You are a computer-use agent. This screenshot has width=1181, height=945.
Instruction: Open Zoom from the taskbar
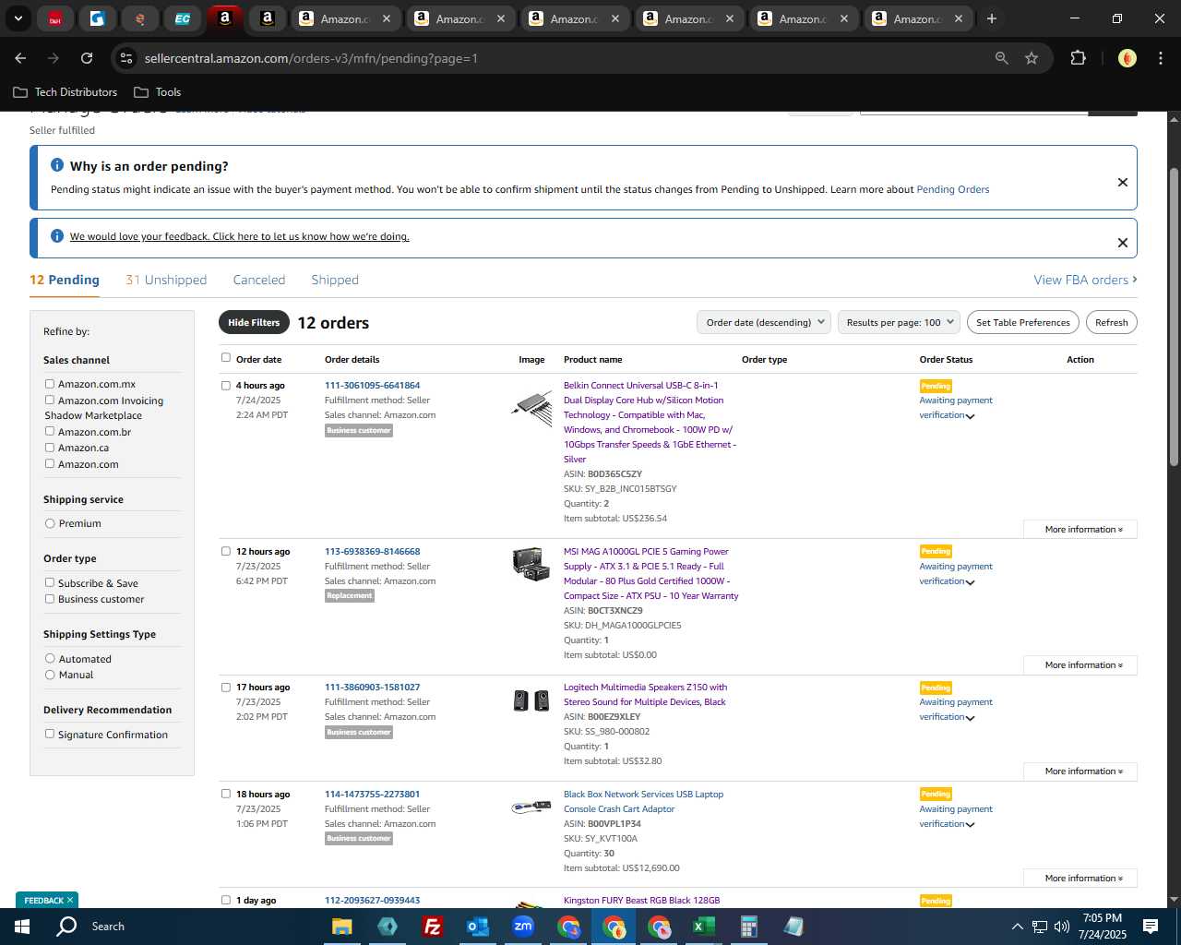[523, 927]
